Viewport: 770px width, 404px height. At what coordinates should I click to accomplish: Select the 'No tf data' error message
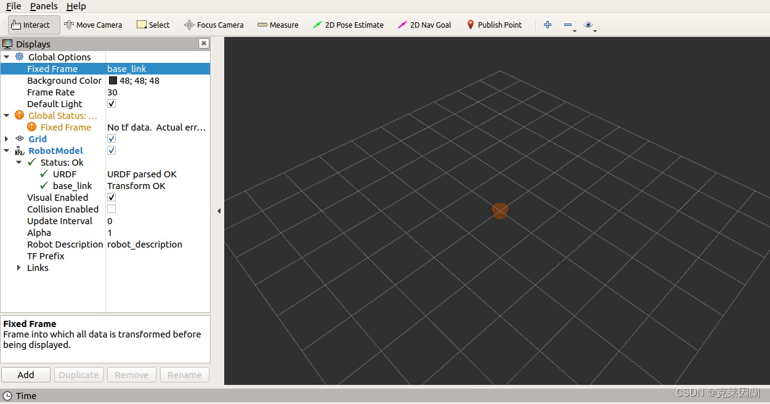click(156, 127)
